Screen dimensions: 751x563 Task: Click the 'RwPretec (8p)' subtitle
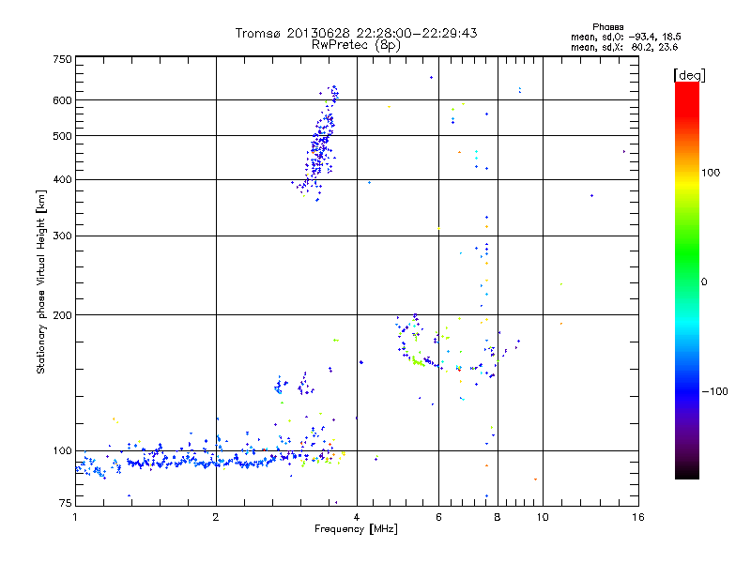coord(356,45)
